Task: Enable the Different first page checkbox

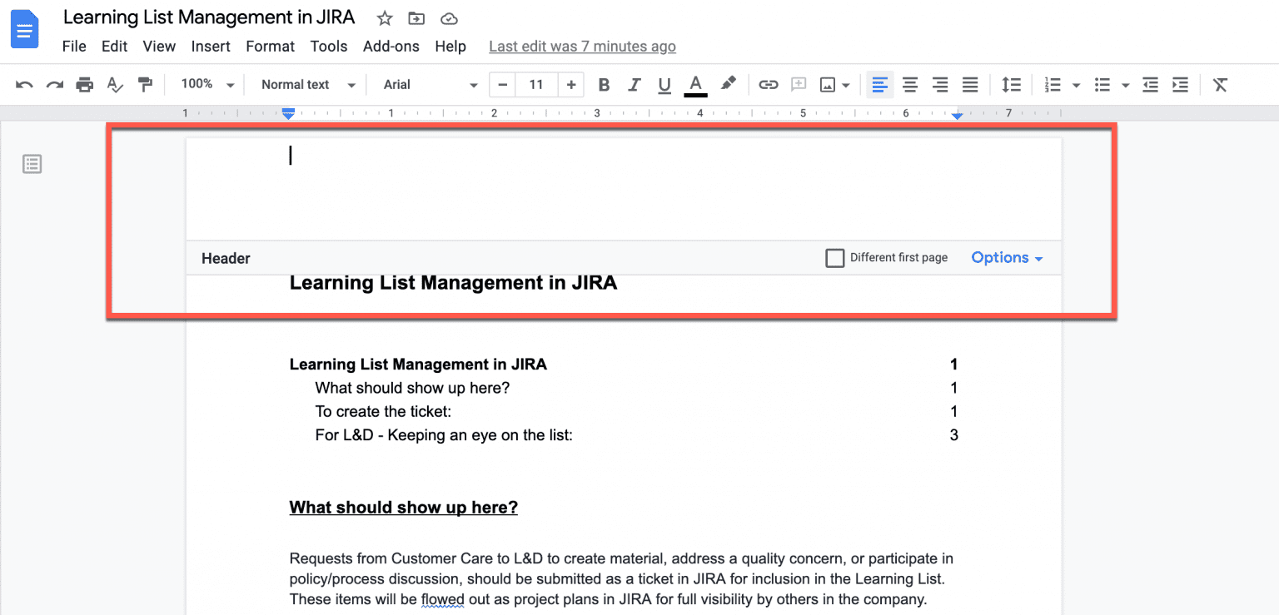Action: (x=834, y=258)
